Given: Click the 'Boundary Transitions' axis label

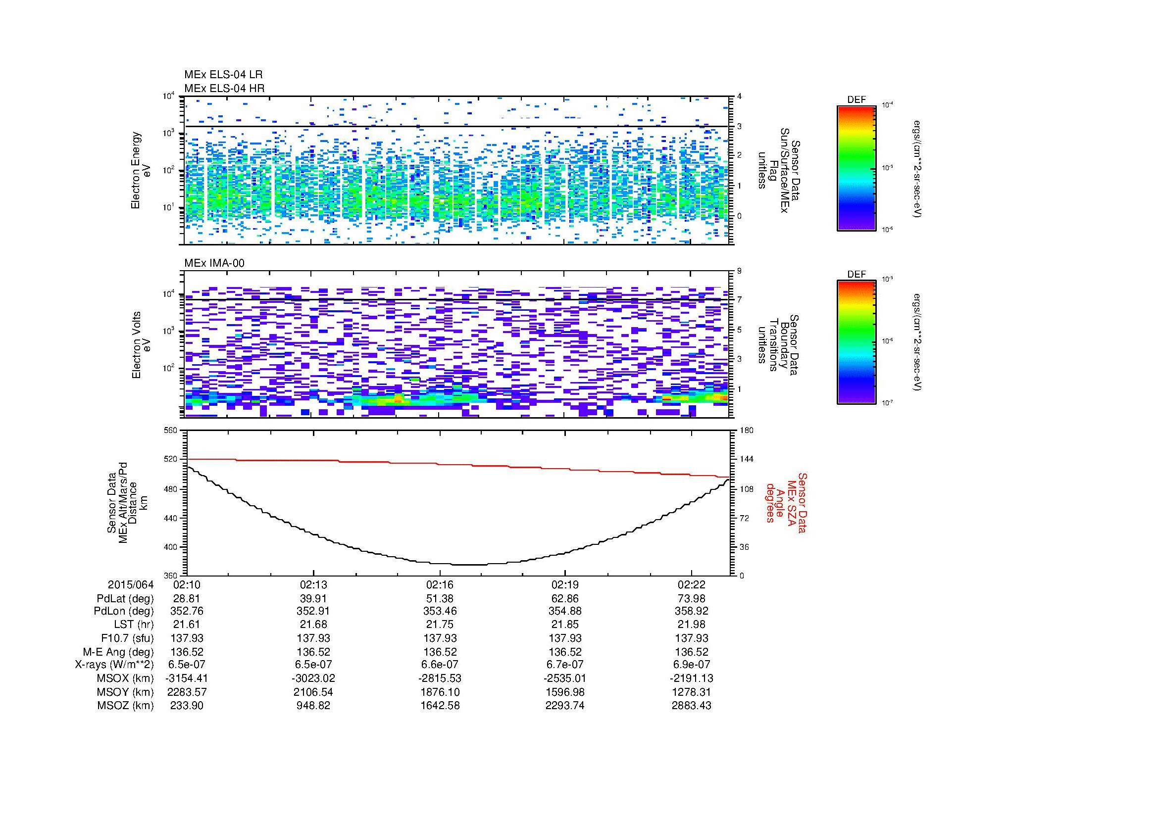Looking at the screenshot, I should point(779,345).
